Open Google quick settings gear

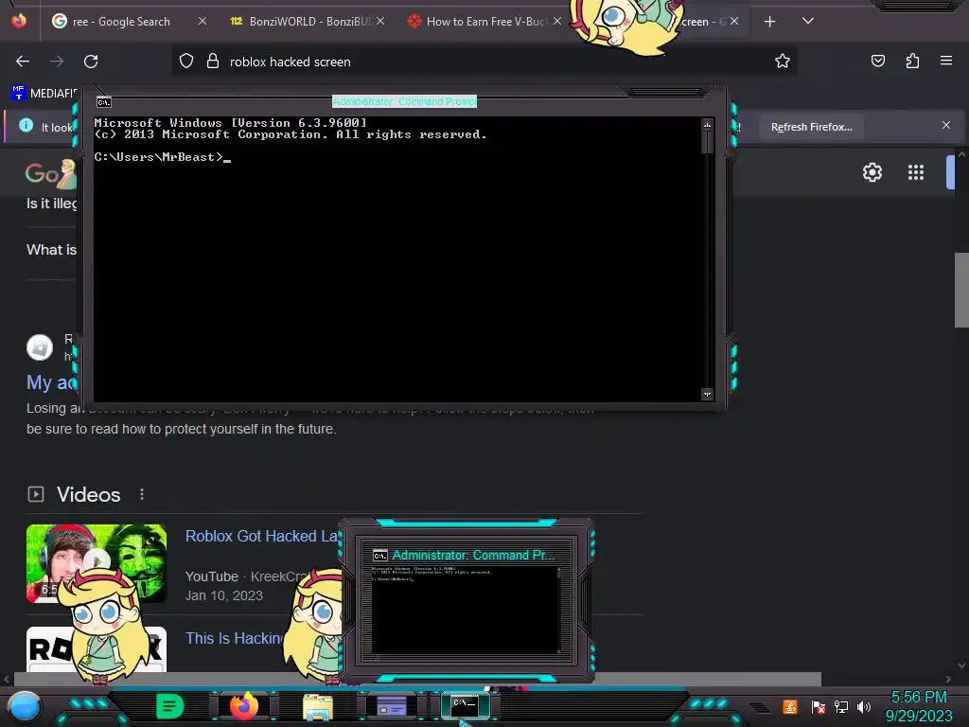pos(872,172)
